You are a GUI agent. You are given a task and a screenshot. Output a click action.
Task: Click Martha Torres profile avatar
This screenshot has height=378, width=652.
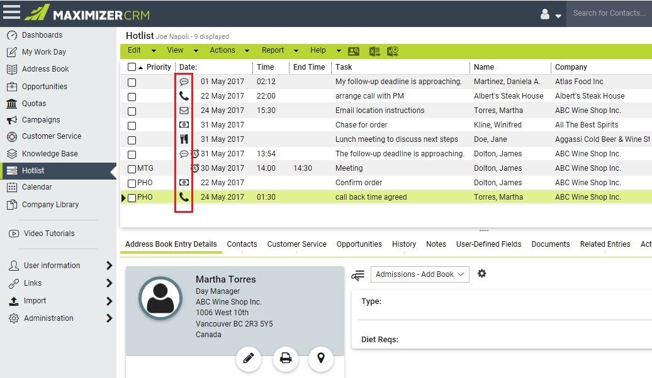[160, 298]
